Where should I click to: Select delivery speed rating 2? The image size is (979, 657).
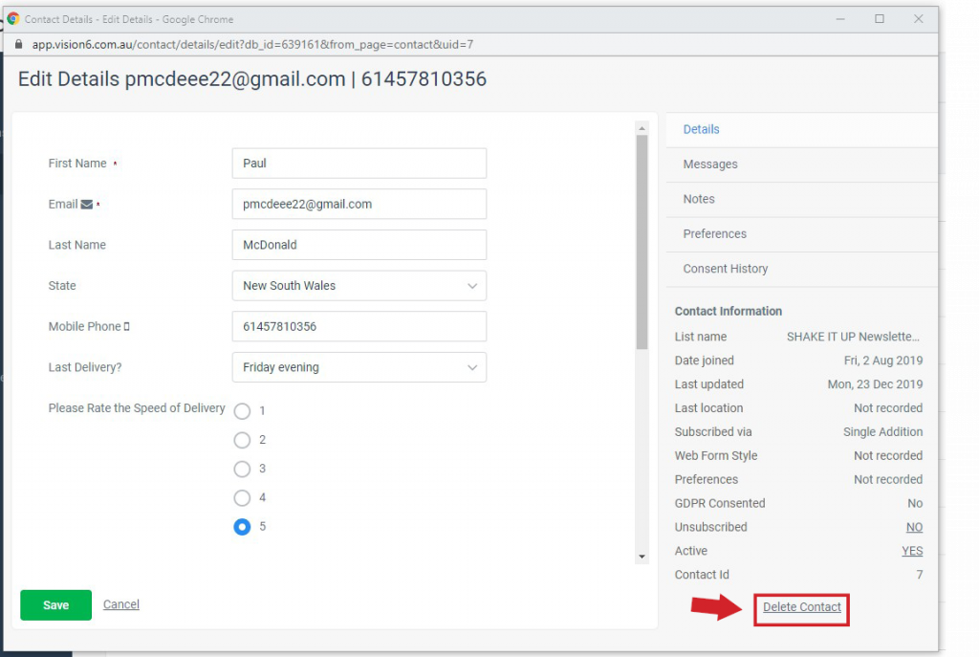242,440
